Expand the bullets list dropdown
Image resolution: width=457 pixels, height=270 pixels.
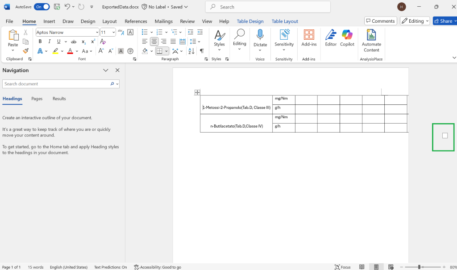point(152,33)
